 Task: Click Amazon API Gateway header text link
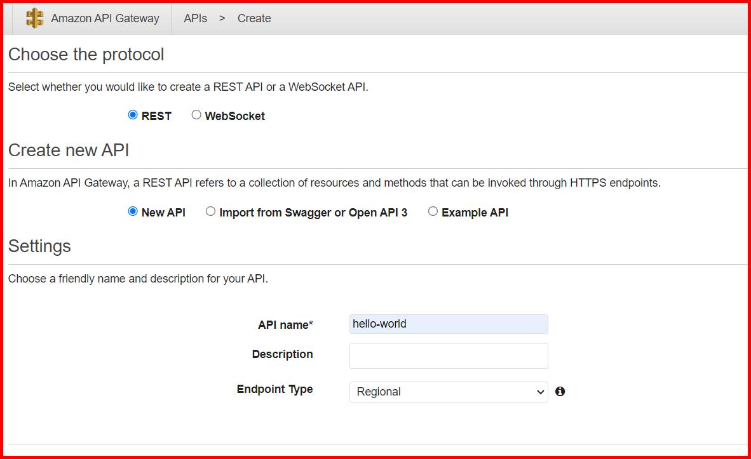pos(105,18)
